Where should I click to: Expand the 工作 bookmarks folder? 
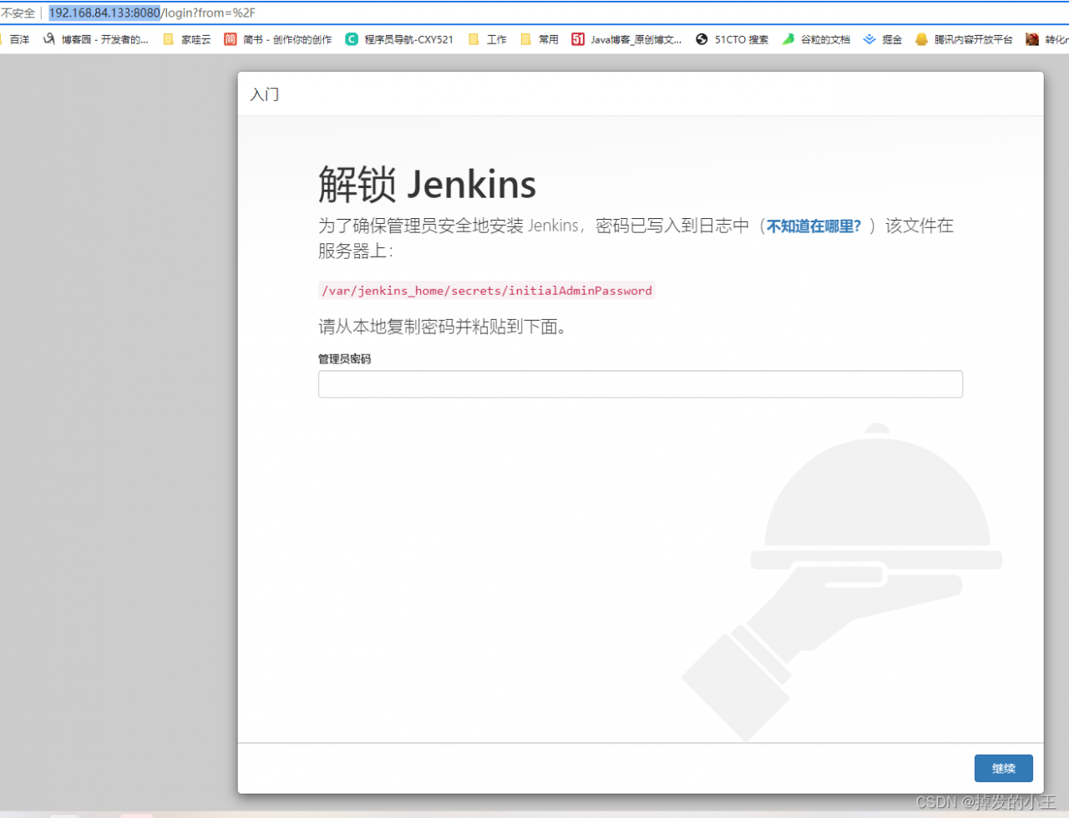[x=487, y=38]
